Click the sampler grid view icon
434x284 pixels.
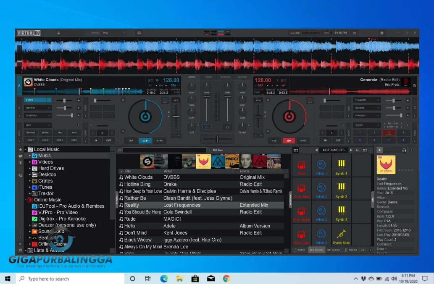[296, 150]
